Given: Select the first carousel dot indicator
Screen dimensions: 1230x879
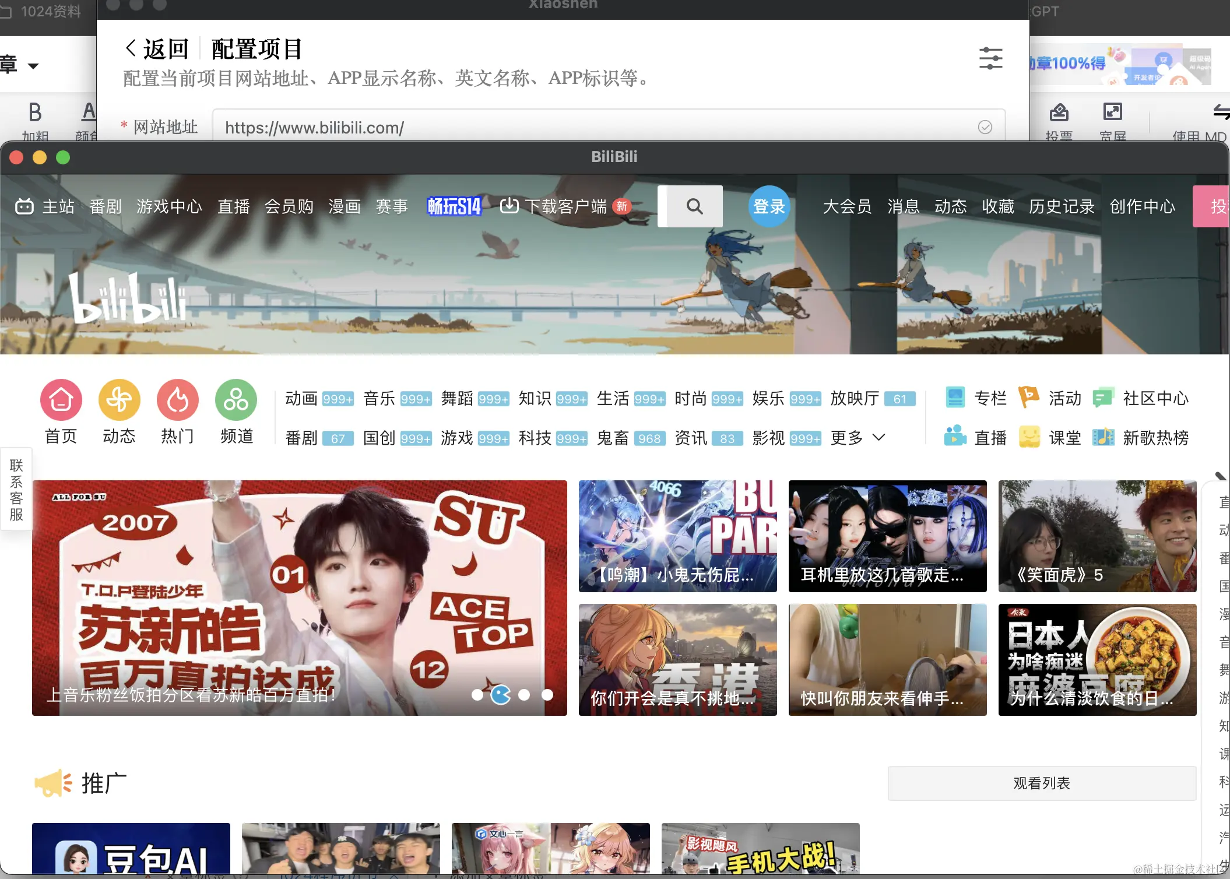Looking at the screenshot, I should 477,695.
